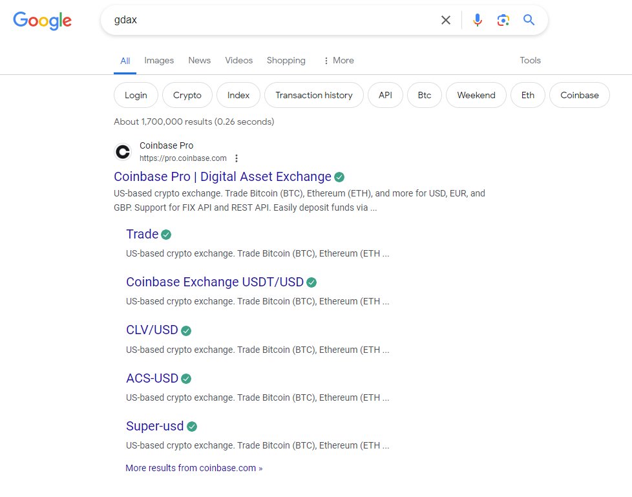Click the verified badge after Digital Asset Exchange
The image size is (632, 497).
(339, 177)
